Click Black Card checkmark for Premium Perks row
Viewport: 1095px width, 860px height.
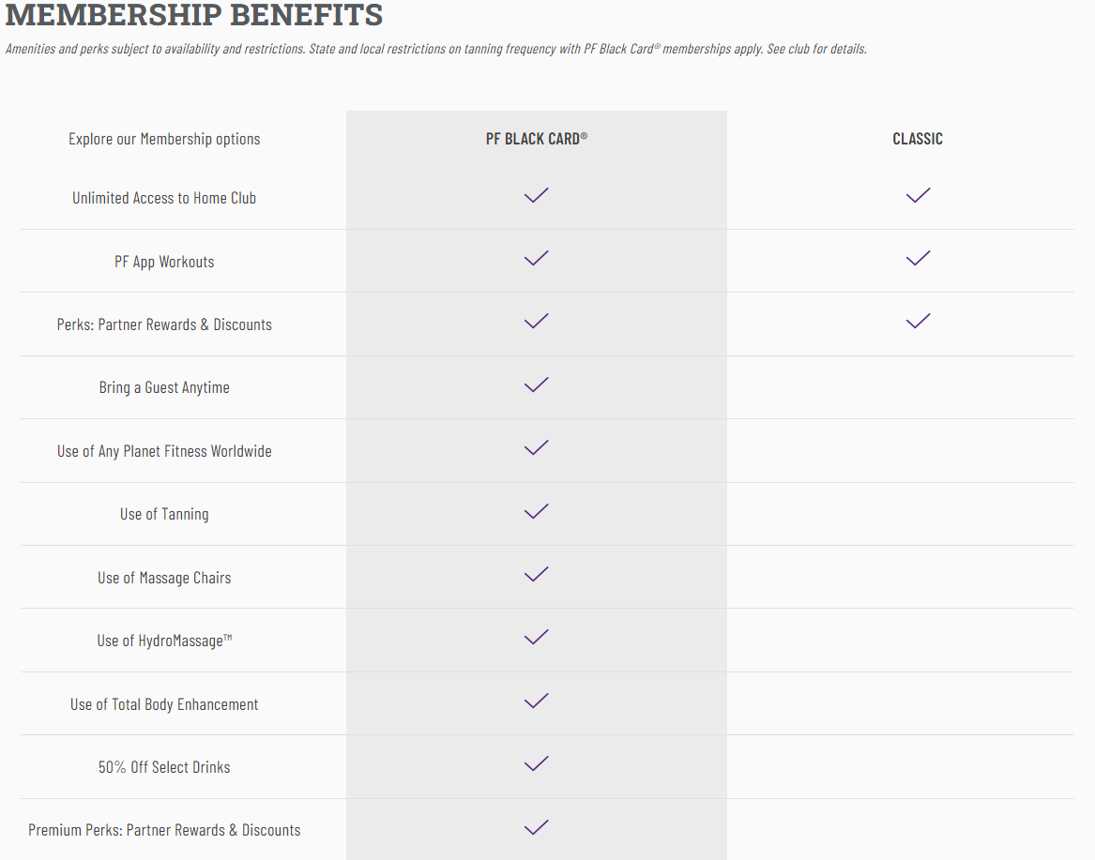[536, 827]
